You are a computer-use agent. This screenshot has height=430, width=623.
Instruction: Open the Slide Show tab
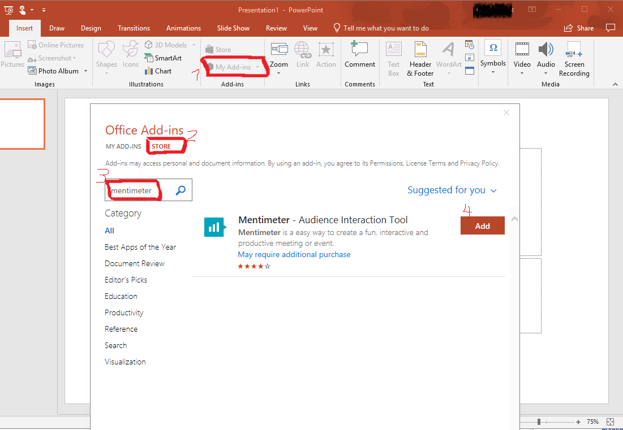click(233, 28)
